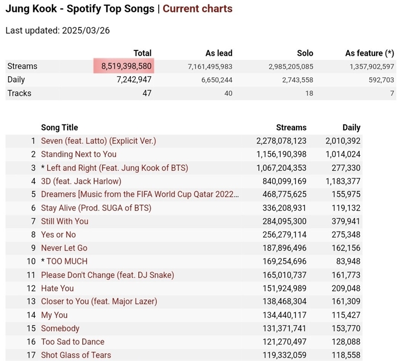Open Closer to You song link
This screenshot has height=361, width=398.
click(99, 302)
